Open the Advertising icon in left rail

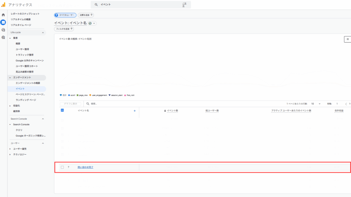pos(3,37)
